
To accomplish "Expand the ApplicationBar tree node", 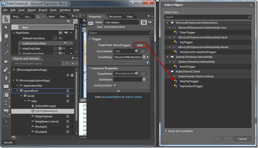I will click(x=18, y=86).
